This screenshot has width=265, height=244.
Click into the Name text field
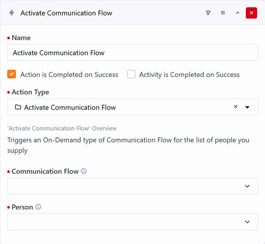[132, 53]
